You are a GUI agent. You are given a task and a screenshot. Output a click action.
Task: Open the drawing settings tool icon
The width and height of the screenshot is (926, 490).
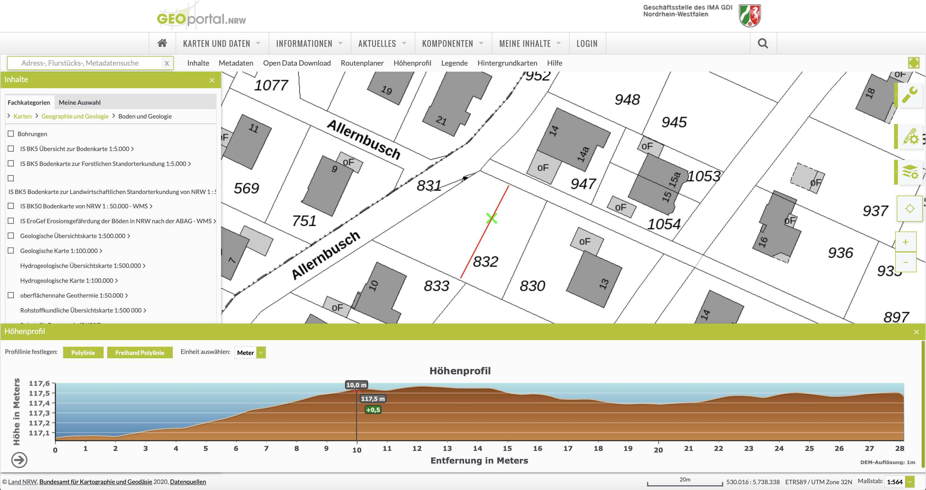tap(910, 137)
